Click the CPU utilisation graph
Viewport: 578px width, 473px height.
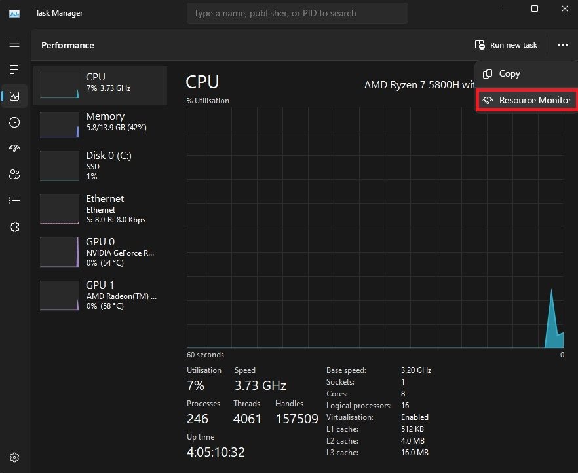click(x=375, y=228)
